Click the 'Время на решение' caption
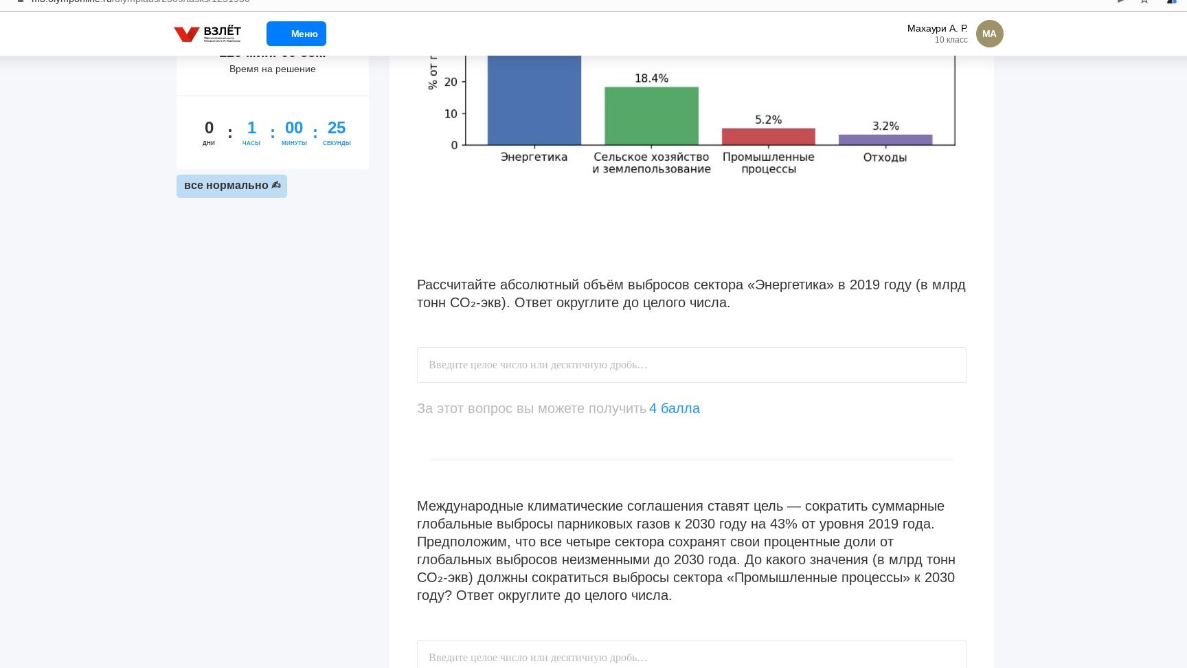The width and height of the screenshot is (1187, 668). 272,69
